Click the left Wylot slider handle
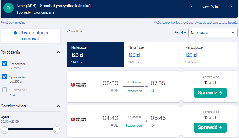 [5, 129]
